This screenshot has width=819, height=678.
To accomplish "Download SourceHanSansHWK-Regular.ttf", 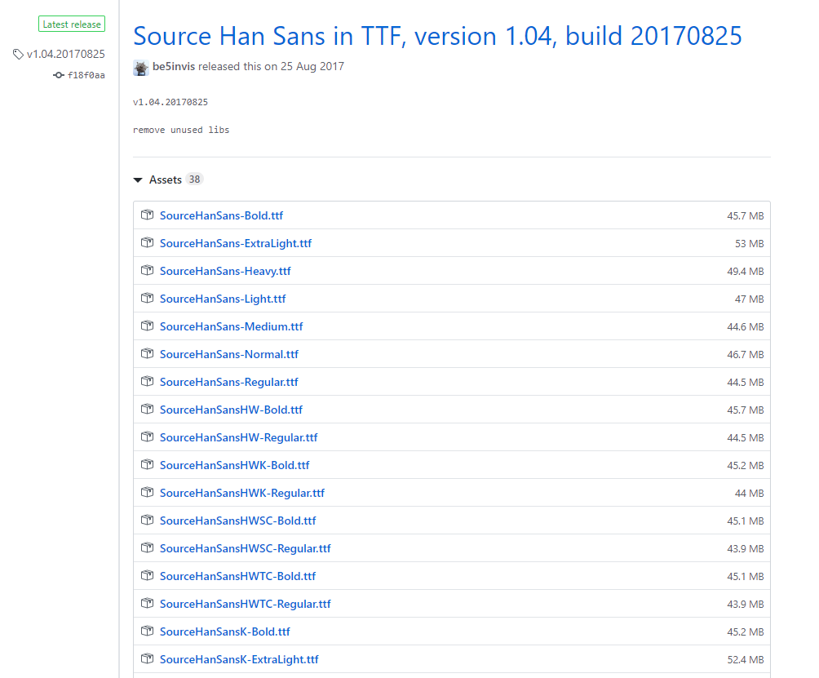I will (x=242, y=492).
